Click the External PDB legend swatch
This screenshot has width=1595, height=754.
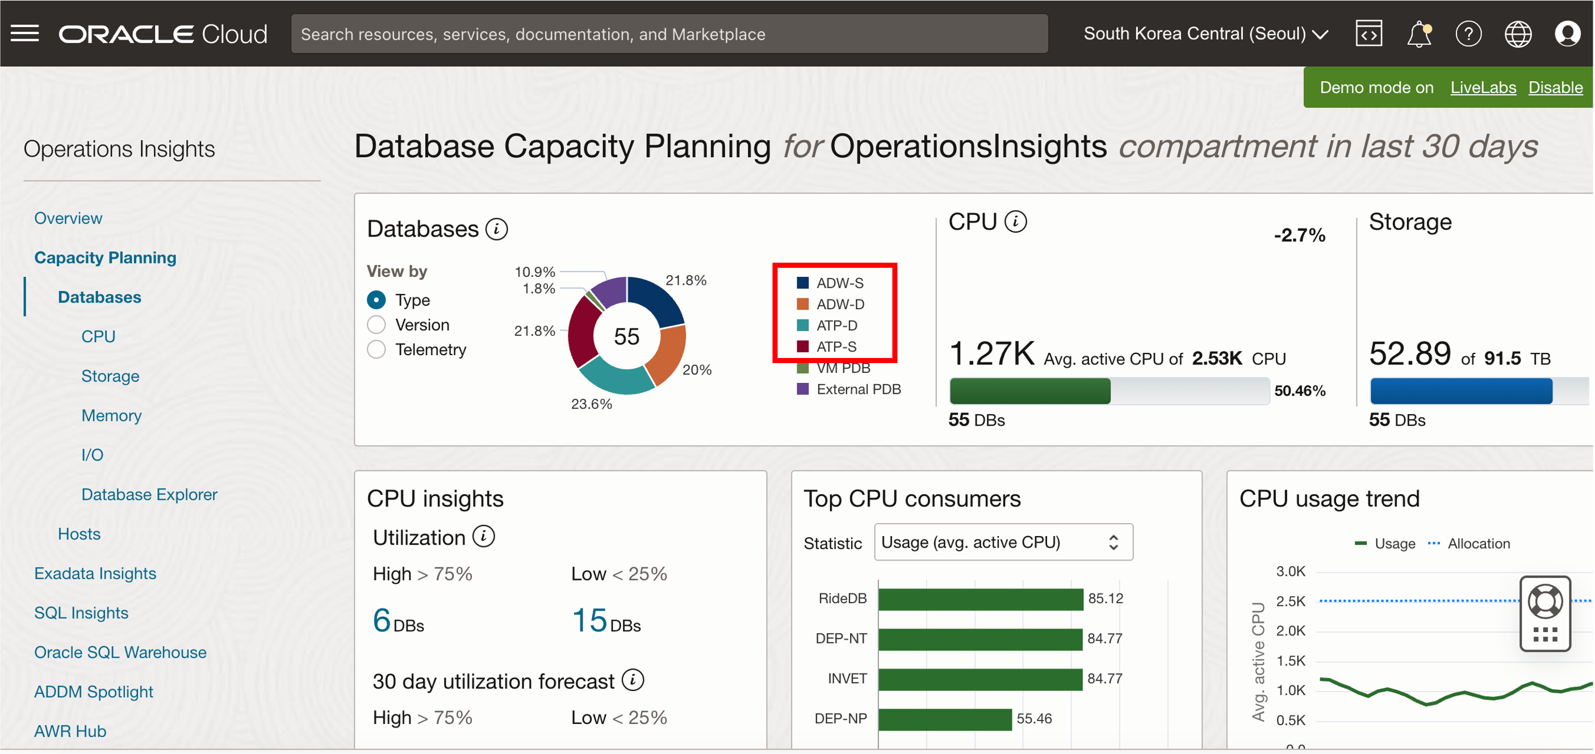pyautogui.click(x=803, y=389)
